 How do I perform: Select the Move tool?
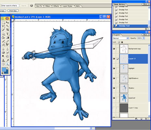[x=7, y=23]
